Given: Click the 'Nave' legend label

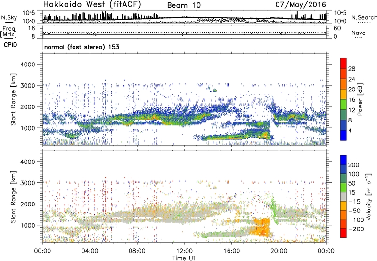Looking at the screenshot, I should (x=358, y=33).
